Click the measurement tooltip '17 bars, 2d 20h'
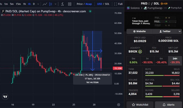The image size is (183, 108). (x=92, y=79)
